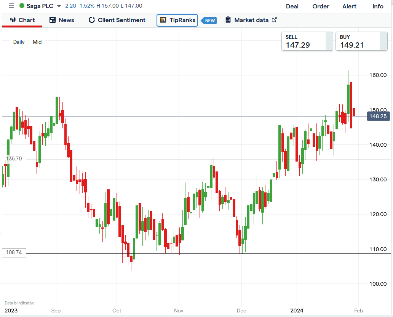Click the H 157.00 high value
Screen dimensions: 393x317
point(107,6)
